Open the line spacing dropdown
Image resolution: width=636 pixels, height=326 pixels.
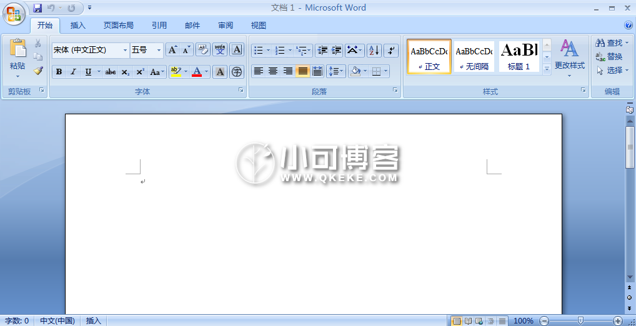coord(336,71)
